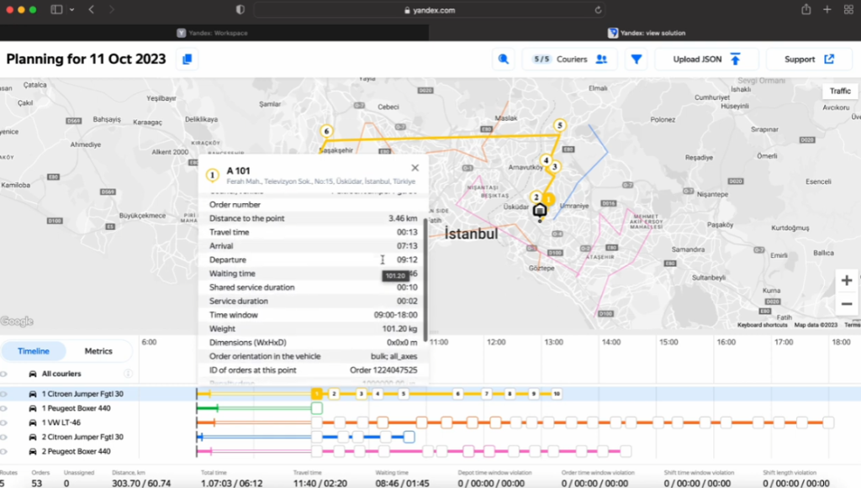Click the blue filter funnel icon
The image size is (861, 488).
click(x=636, y=59)
